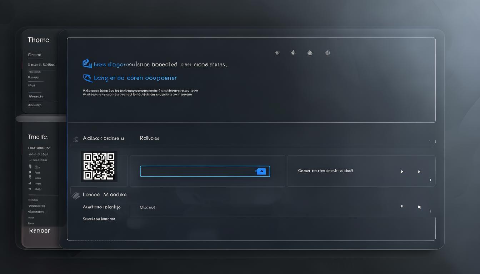Click the first small icon in the top icon row
Image resolution: width=480 pixels, height=274 pixels.
point(277,53)
